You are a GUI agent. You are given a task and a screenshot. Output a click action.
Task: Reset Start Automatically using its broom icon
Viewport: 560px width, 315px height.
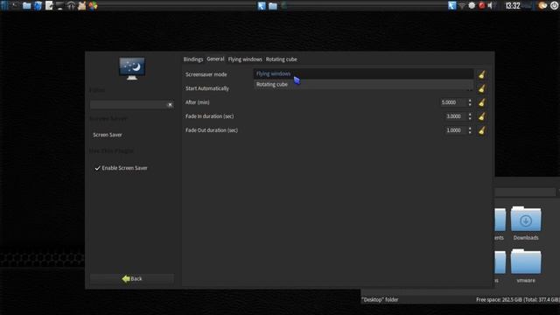tap(482, 88)
